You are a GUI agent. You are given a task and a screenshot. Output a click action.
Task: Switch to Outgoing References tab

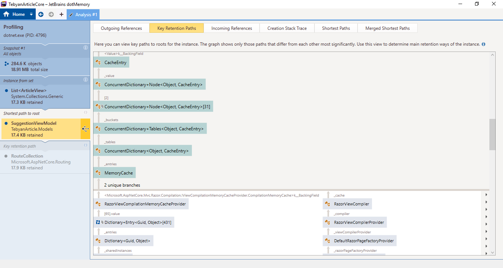coord(121,28)
